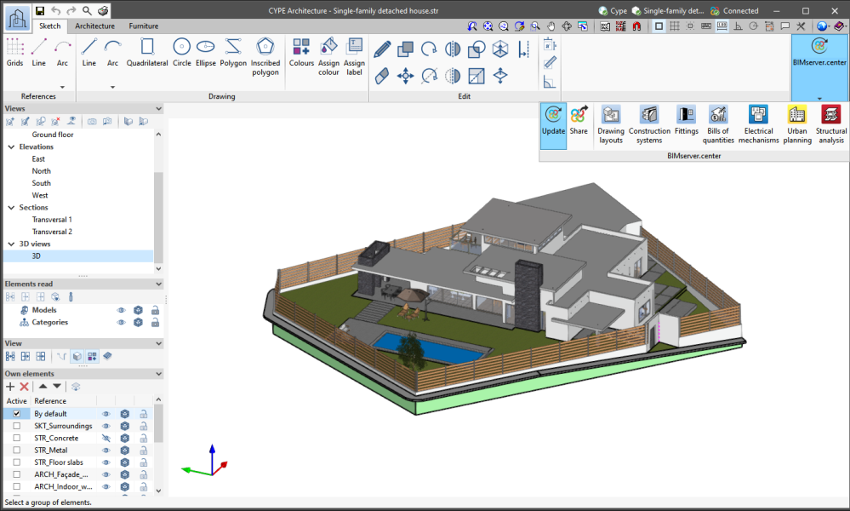
Task: Choose the Inscribed polygon tool
Action: (x=265, y=55)
